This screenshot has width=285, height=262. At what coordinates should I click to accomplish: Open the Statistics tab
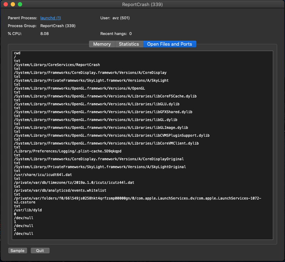(x=129, y=44)
